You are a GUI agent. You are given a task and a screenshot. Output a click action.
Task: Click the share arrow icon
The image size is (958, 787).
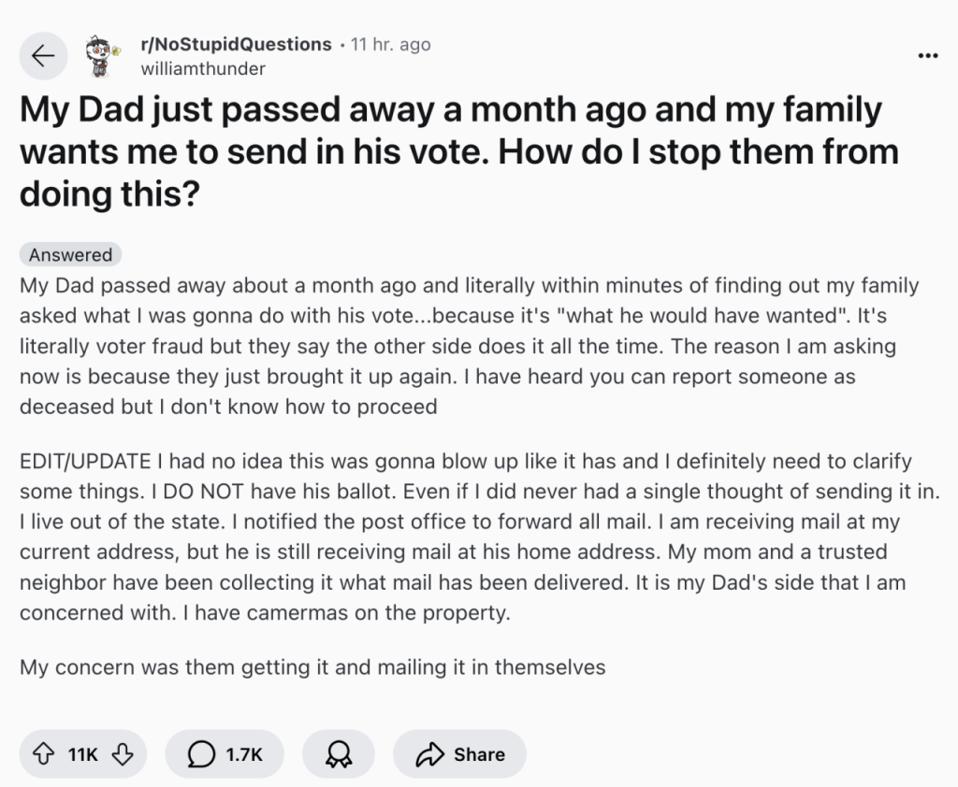pyautogui.click(x=430, y=753)
